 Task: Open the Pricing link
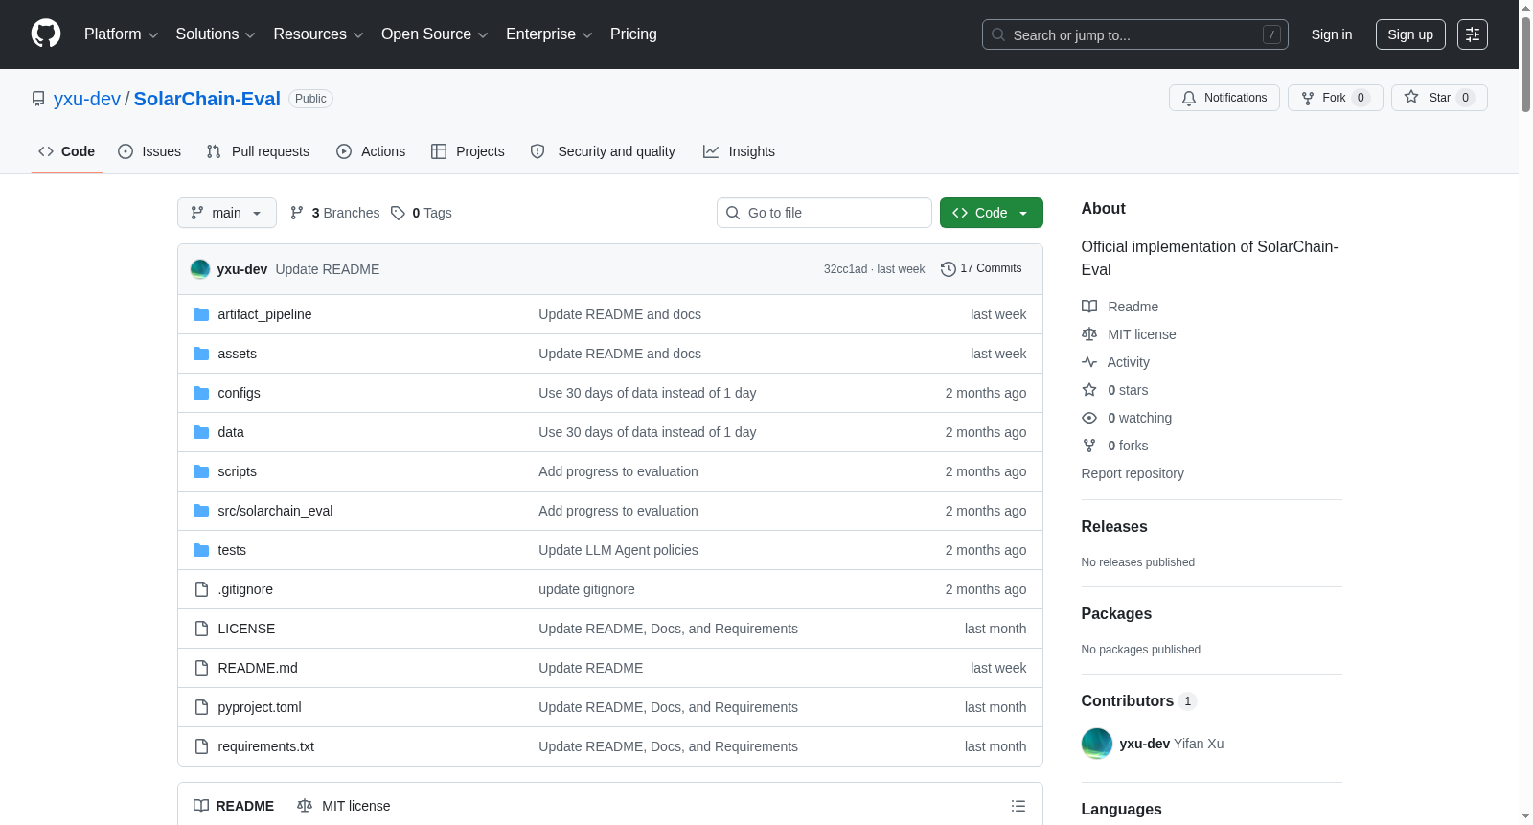[x=633, y=34]
